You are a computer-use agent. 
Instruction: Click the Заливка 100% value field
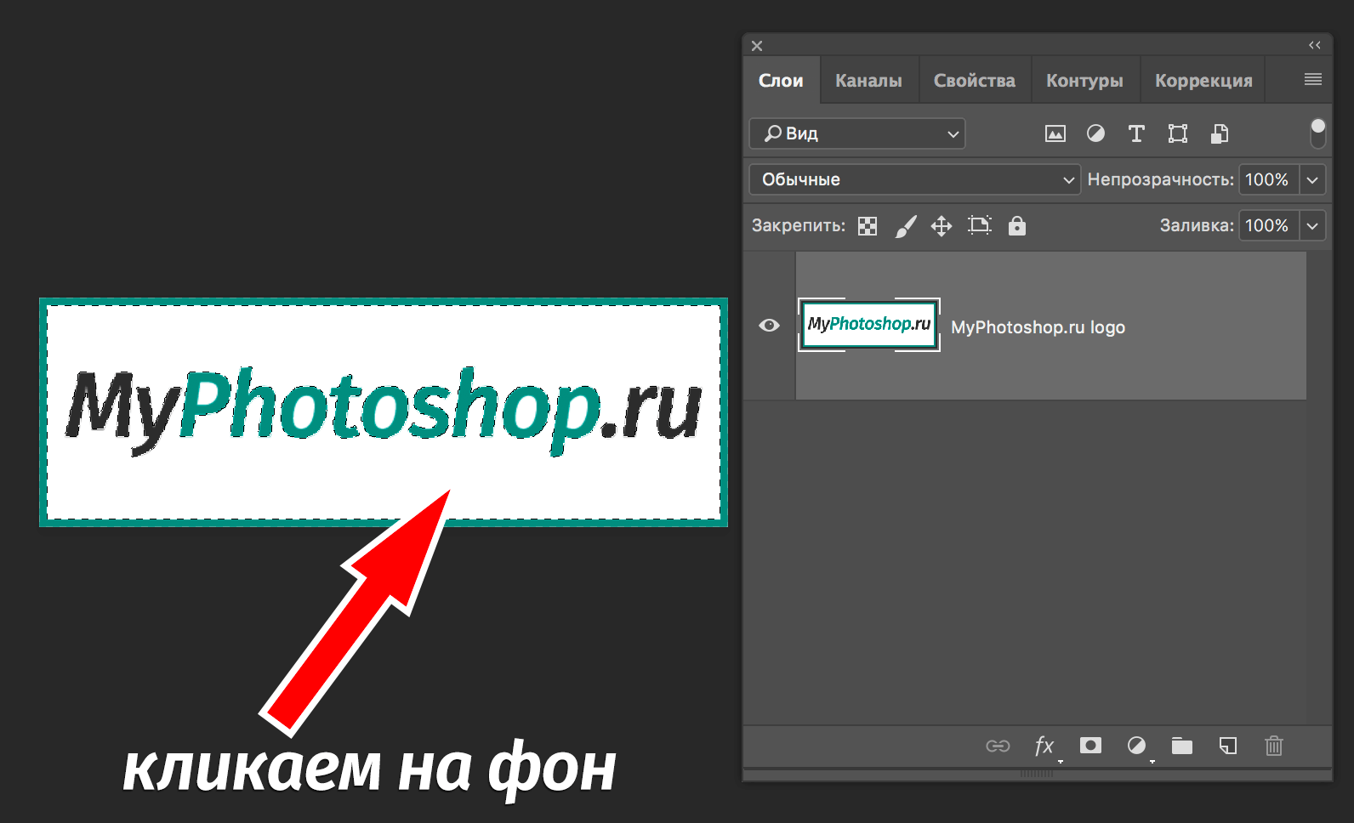(x=1268, y=225)
